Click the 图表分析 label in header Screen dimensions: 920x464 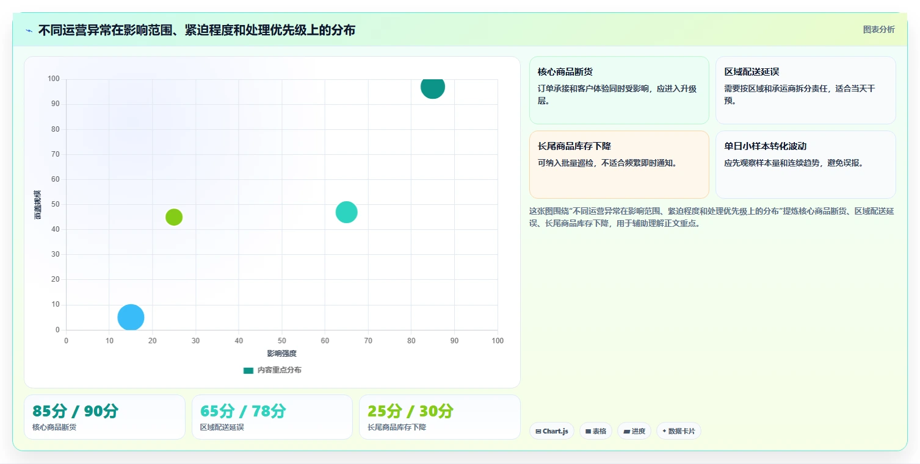click(878, 29)
